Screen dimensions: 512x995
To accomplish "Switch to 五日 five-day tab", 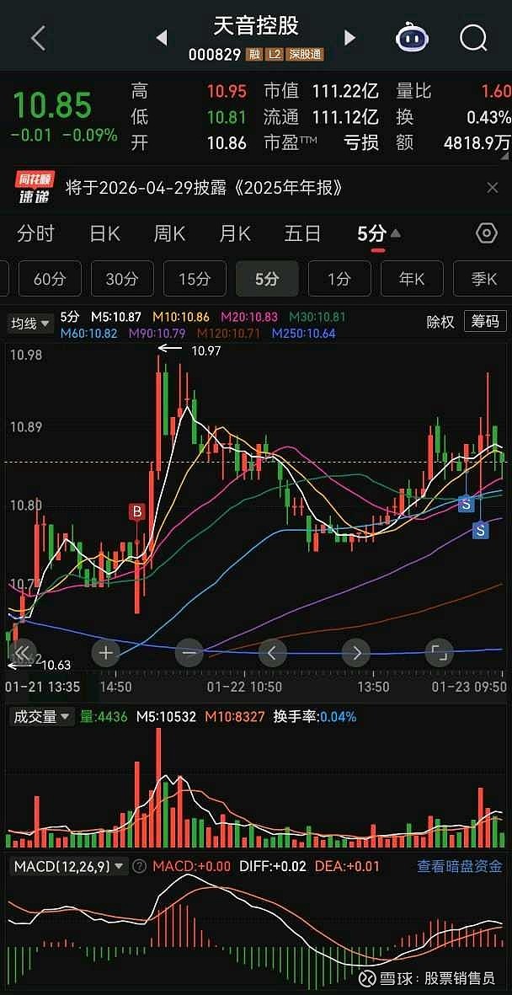I will tap(302, 234).
